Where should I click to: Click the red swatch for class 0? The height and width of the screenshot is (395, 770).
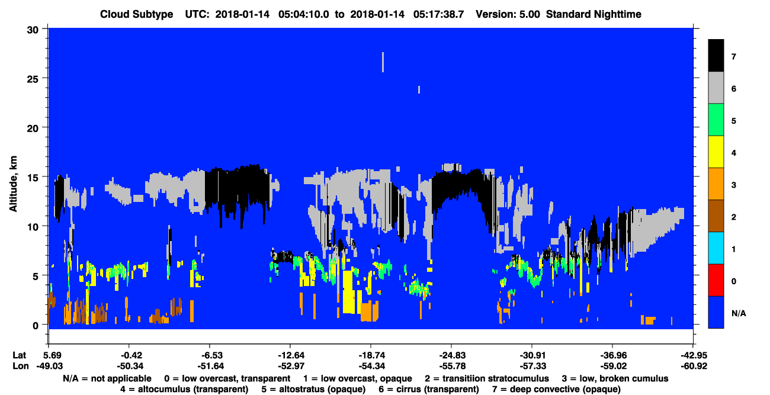coord(716,280)
